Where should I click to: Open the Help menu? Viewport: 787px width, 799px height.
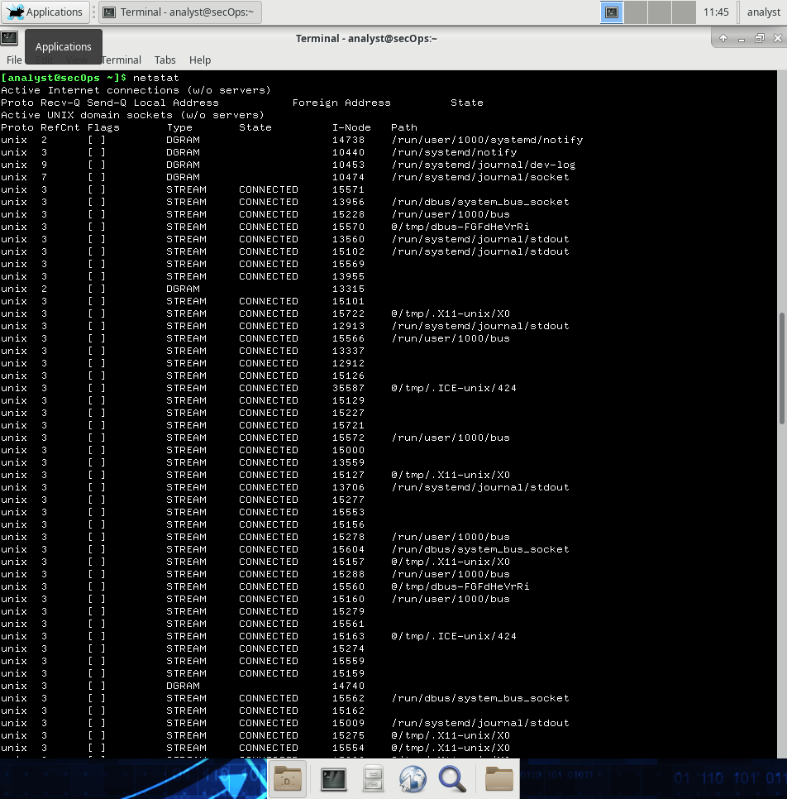[200, 60]
